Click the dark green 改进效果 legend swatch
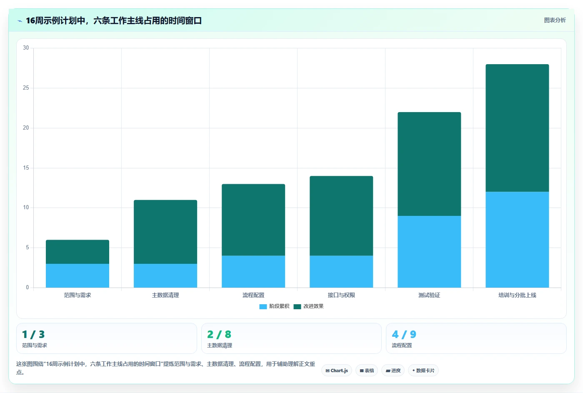583x393 pixels. tap(297, 307)
